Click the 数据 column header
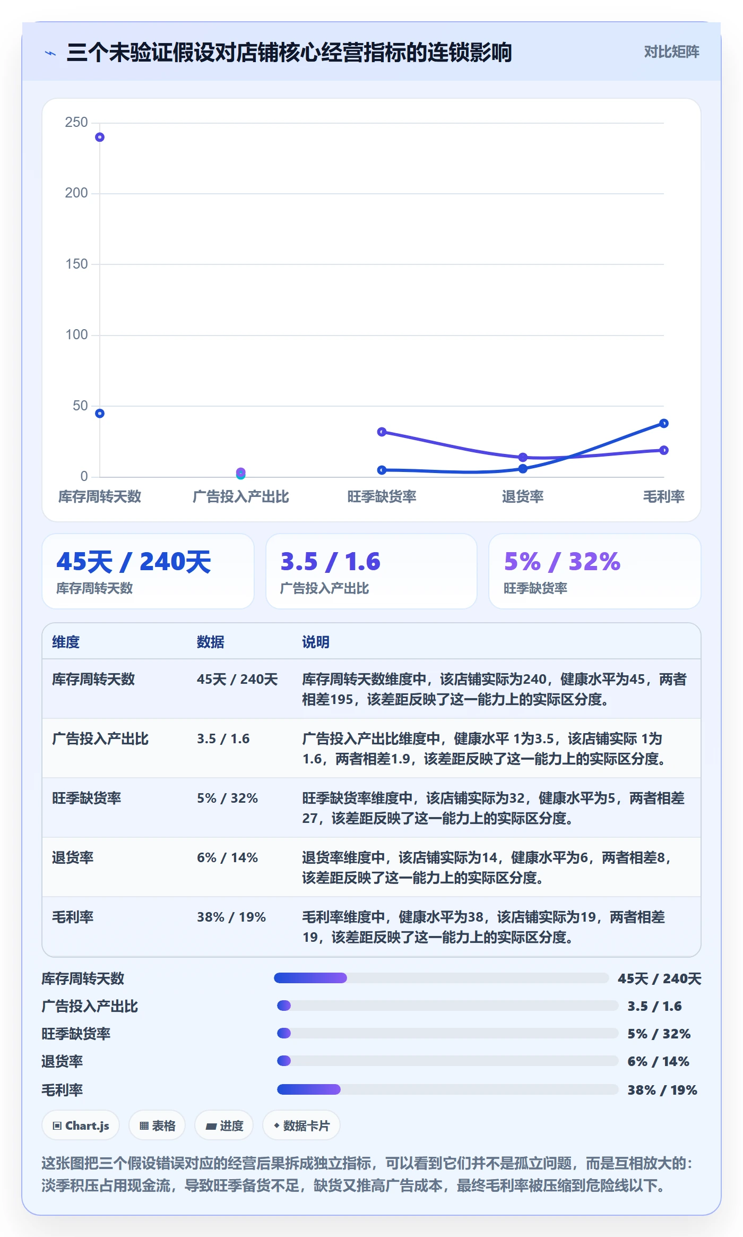Screen dimensions: 743x1237 pos(211,642)
